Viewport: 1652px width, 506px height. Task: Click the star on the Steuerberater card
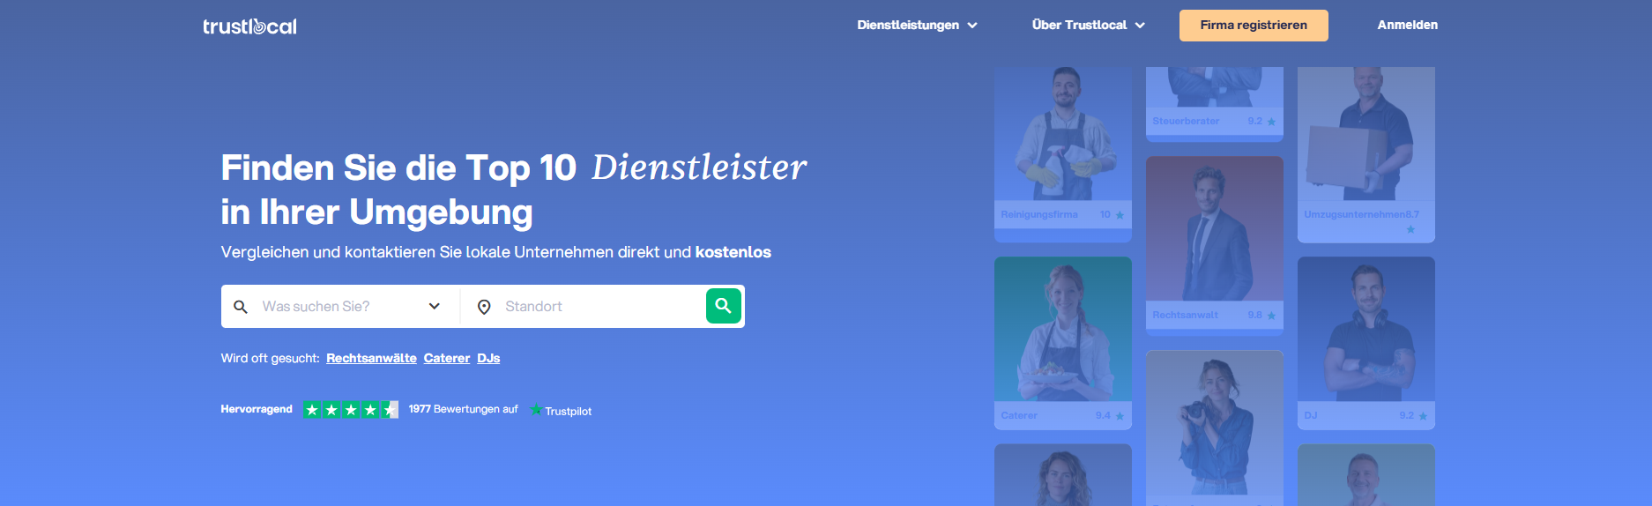[x=1271, y=122]
